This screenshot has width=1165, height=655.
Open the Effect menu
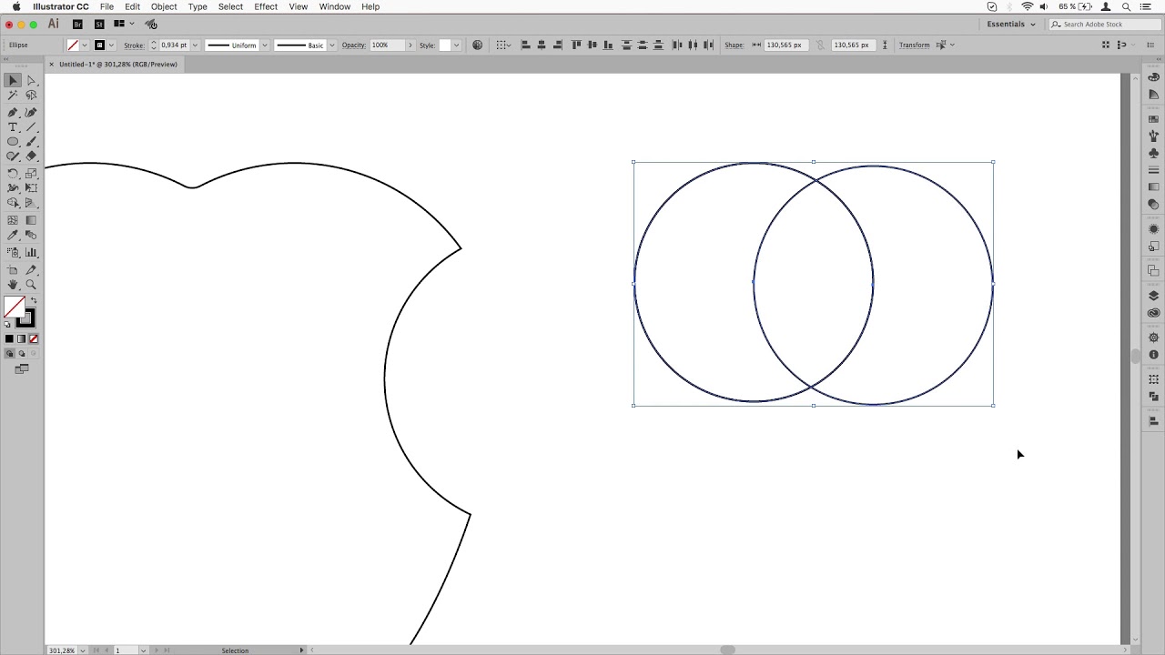(x=266, y=6)
